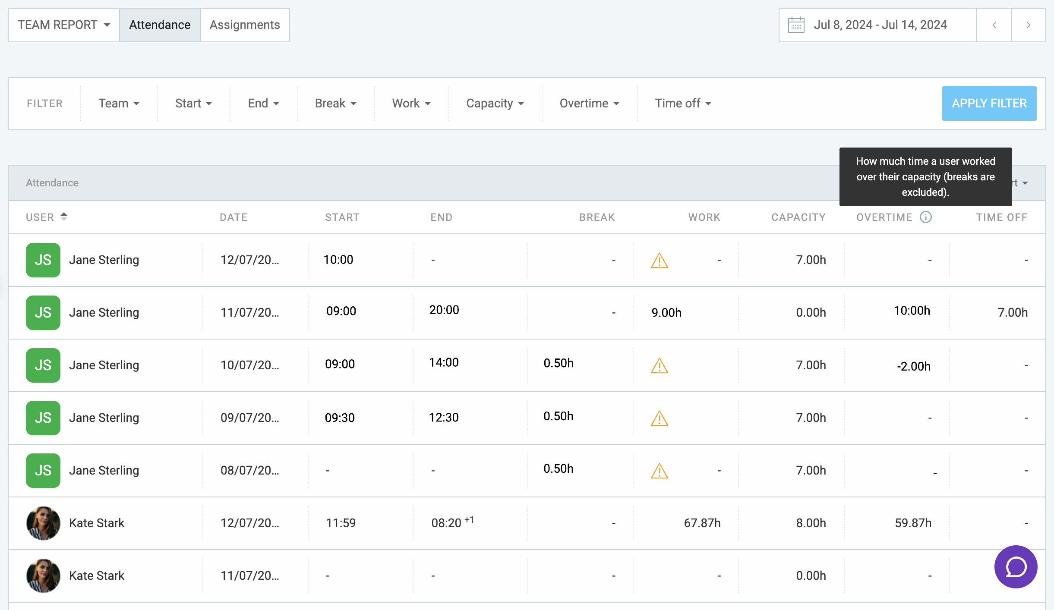The height and width of the screenshot is (610, 1054).
Task: Click Kate Stark's profile photo
Action: 43,523
